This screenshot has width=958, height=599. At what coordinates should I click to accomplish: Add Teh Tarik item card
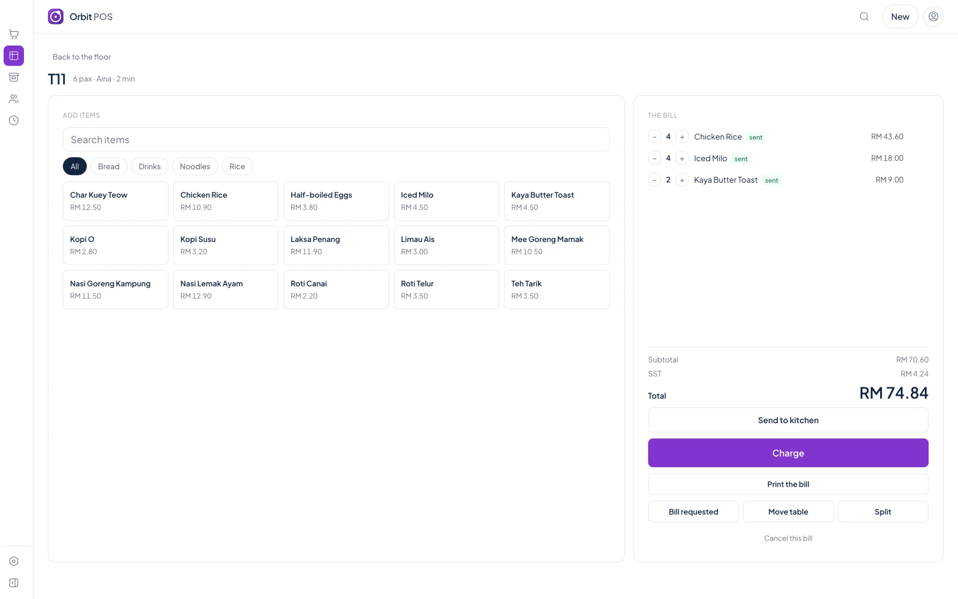tap(557, 289)
